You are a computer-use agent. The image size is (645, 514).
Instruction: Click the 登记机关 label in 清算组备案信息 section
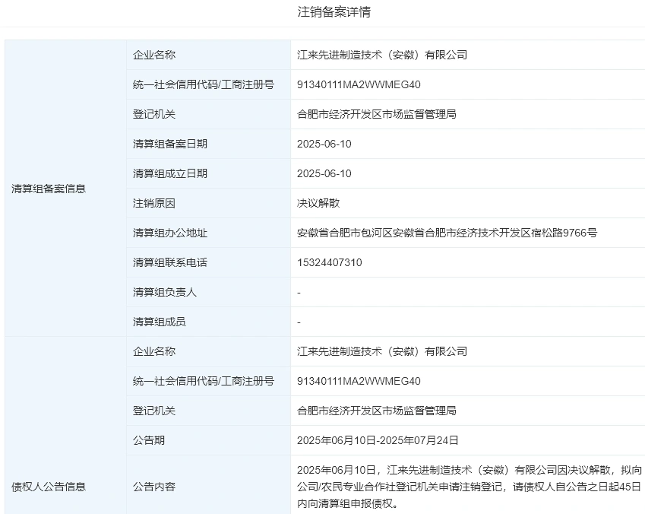(x=154, y=114)
